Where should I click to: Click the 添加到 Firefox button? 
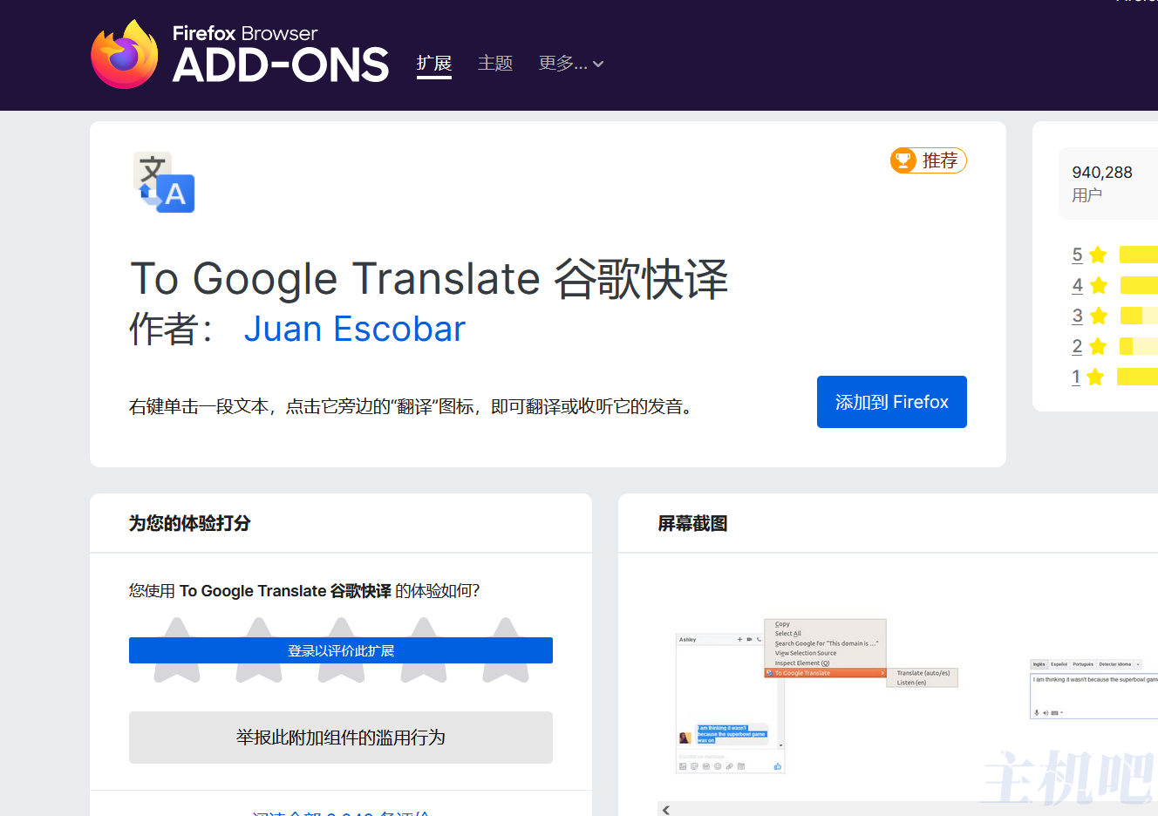[892, 402]
